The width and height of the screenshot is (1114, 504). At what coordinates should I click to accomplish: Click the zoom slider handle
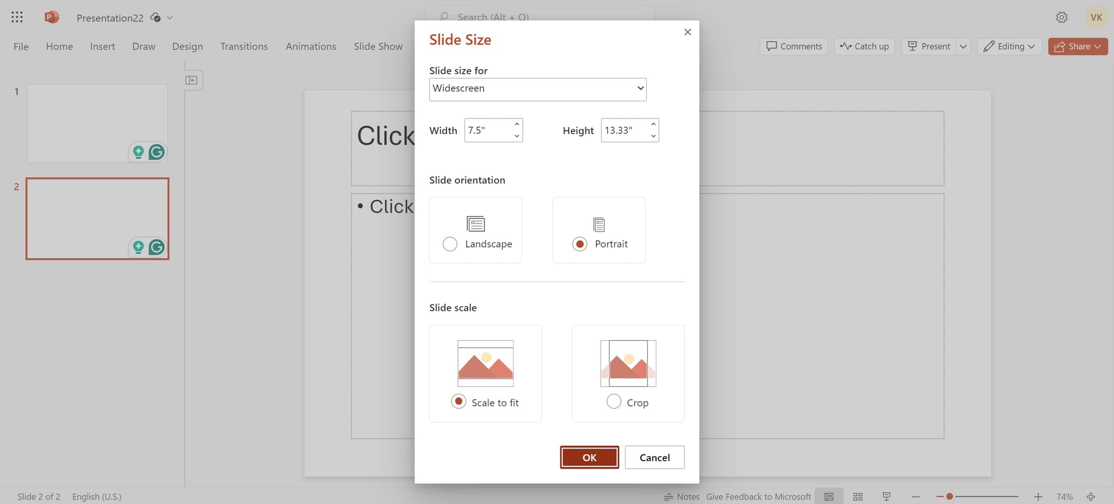coord(949,496)
